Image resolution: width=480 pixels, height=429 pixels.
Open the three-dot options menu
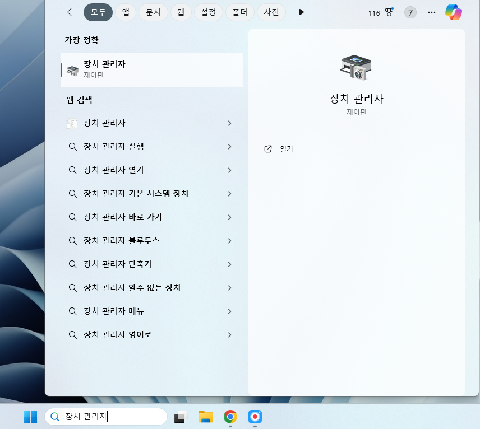(x=432, y=12)
